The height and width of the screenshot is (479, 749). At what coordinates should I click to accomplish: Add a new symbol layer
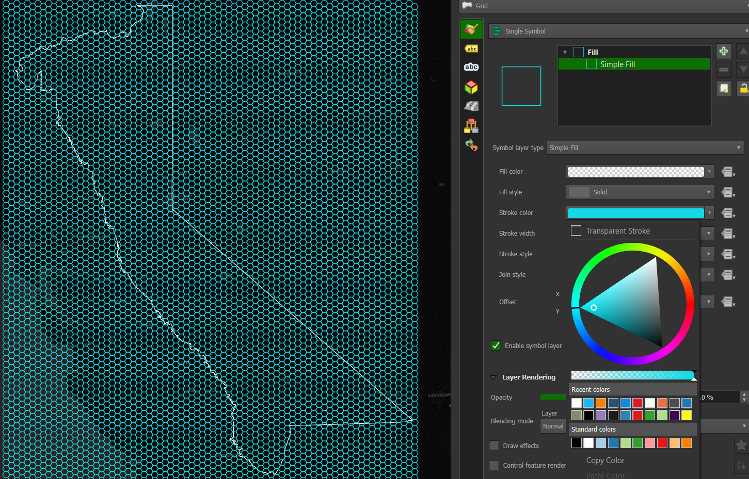724,51
